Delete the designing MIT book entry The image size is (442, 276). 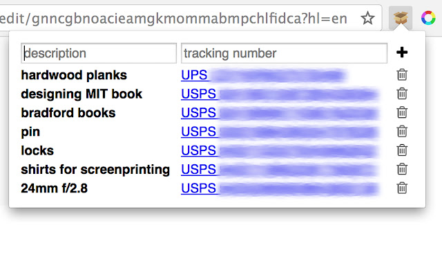click(x=402, y=94)
